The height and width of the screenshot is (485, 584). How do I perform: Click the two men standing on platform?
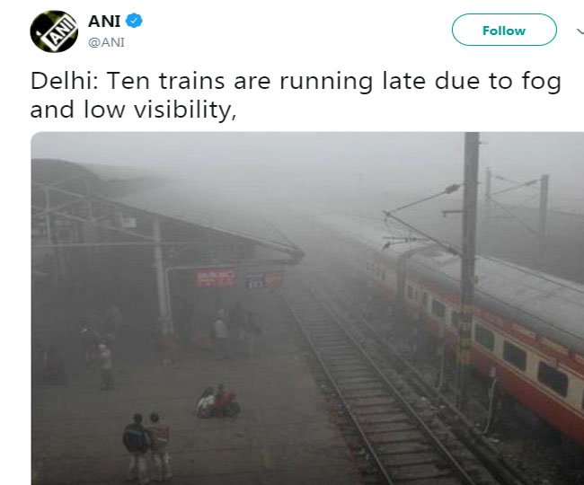(146, 445)
